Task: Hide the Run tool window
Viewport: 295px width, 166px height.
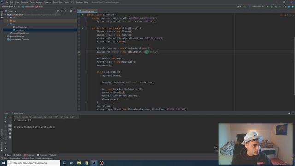Action: [293, 113]
